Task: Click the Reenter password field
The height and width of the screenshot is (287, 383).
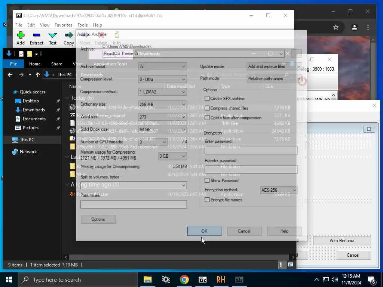Action: pyautogui.click(x=251, y=169)
